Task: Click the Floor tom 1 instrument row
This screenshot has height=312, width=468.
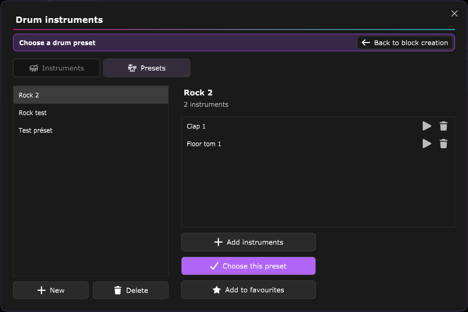Action: [318, 144]
